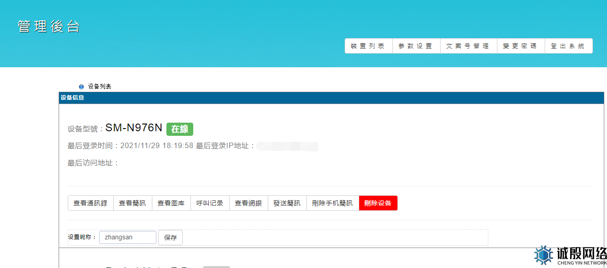The width and height of the screenshot is (607, 268).
Task: Click 發送簡訊 to send a message
Action: coord(287,203)
